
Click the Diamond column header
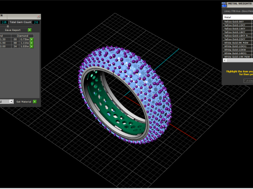22,36
